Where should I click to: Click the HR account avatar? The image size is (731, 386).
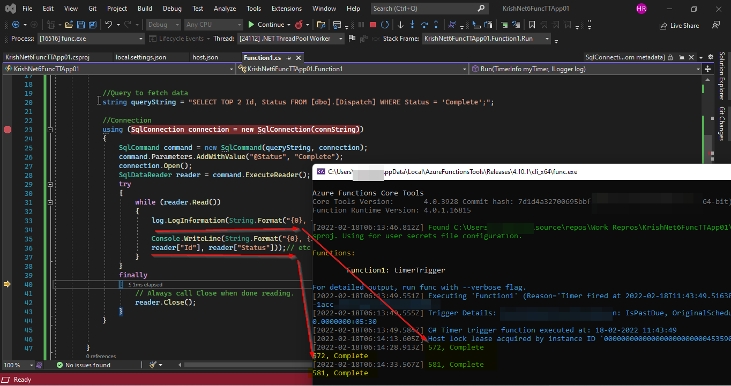coord(642,9)
